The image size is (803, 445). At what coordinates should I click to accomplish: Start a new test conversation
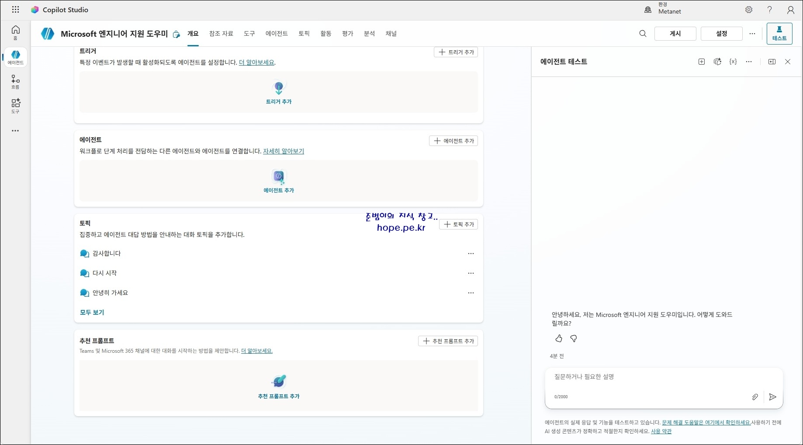[702, 62]
